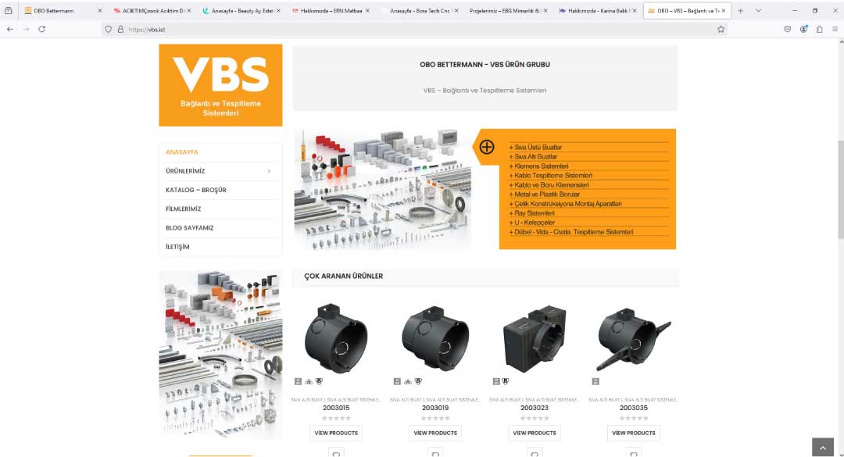
Task: Open the Extensions puzzle icon
Action: tap(819, 30)
